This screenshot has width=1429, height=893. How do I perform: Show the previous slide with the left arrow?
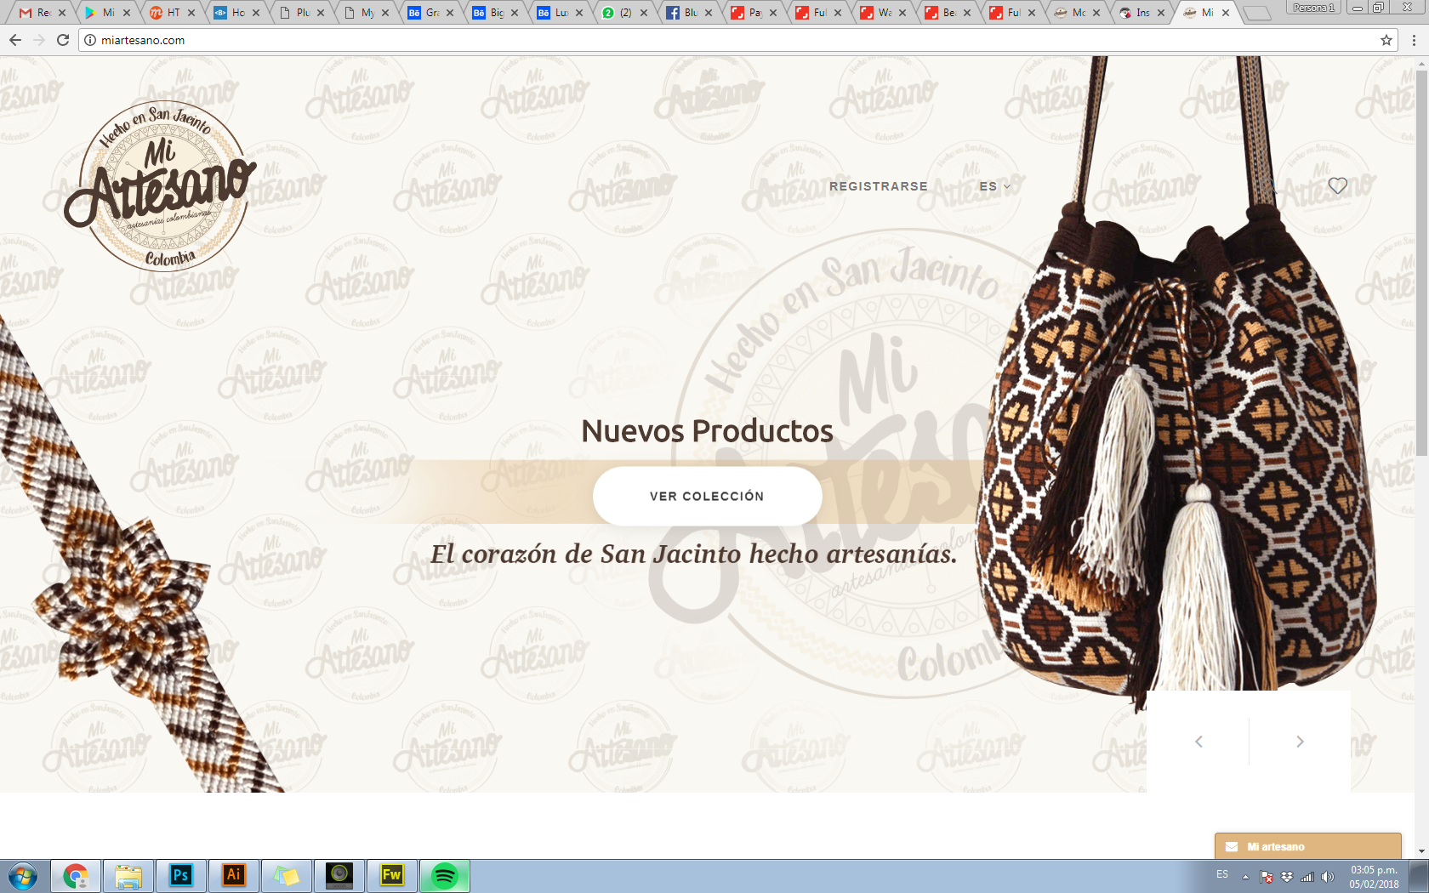tap(1198, 742)
